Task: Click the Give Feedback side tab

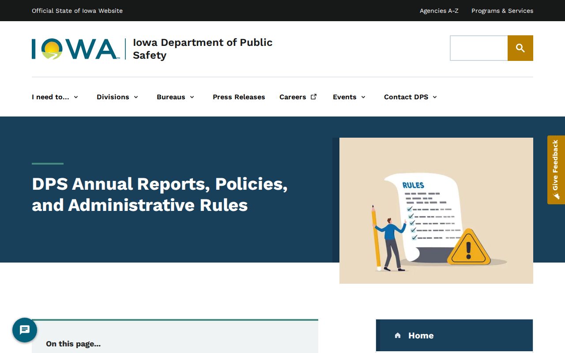Action: click(x=556, y=170)
